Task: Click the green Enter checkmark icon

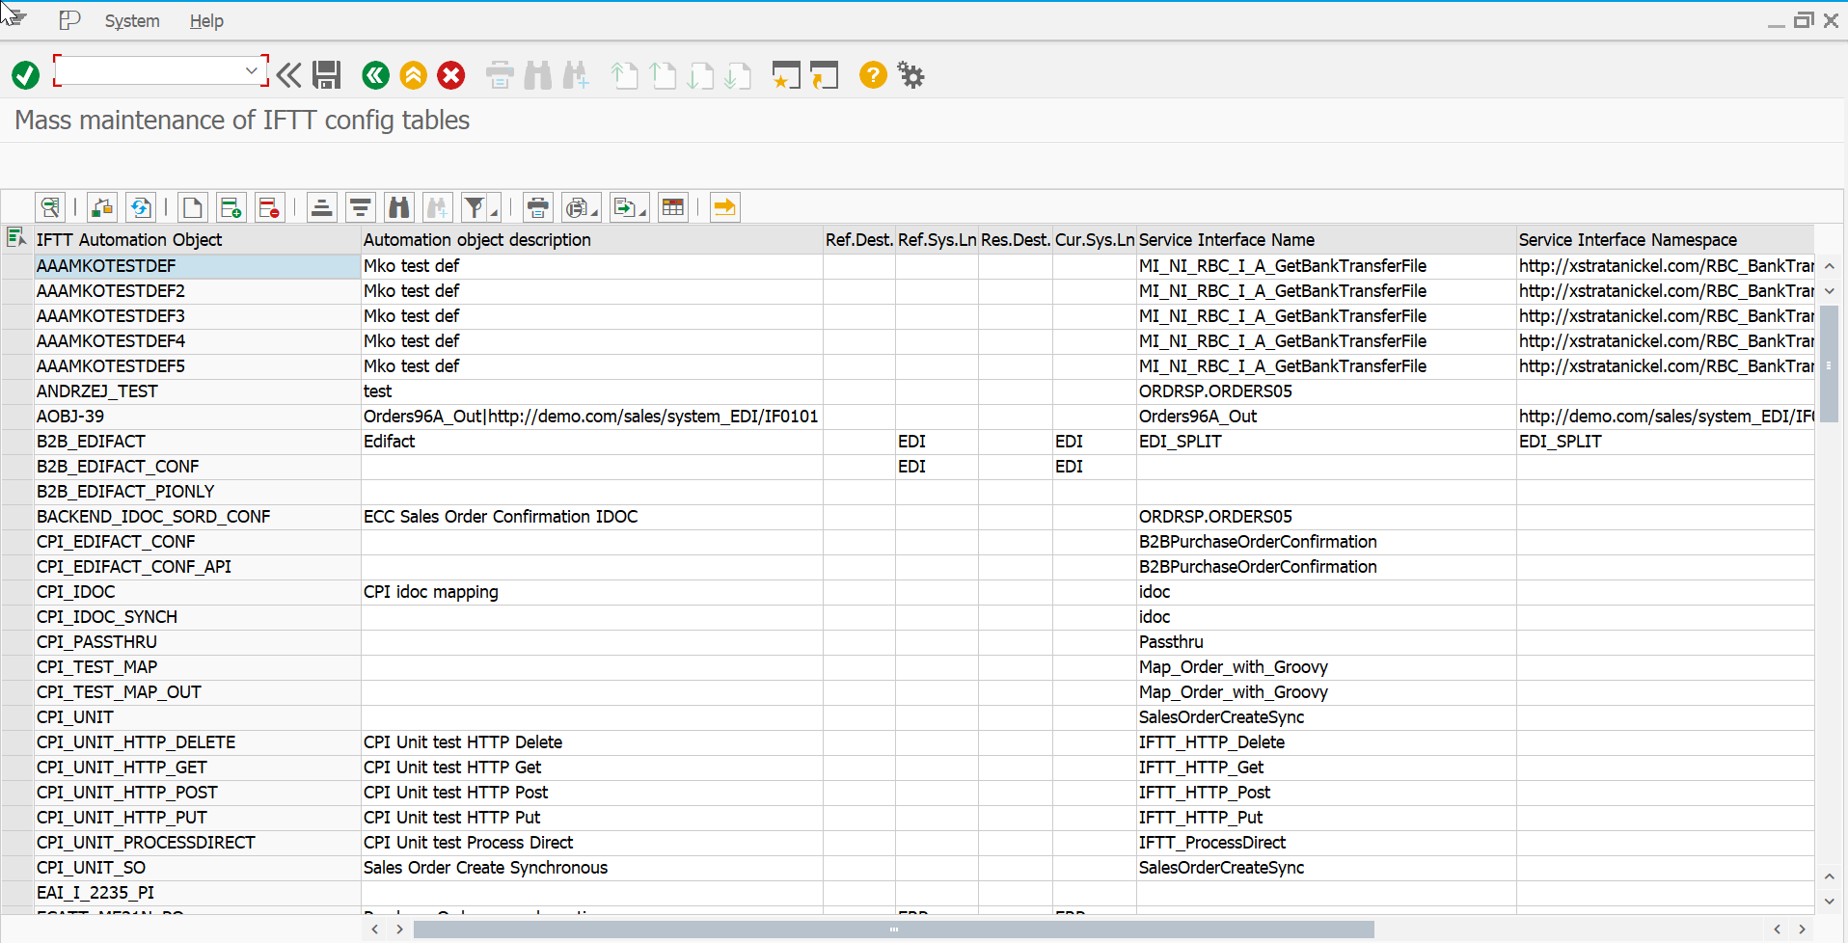Action: [x=25, y=75]
